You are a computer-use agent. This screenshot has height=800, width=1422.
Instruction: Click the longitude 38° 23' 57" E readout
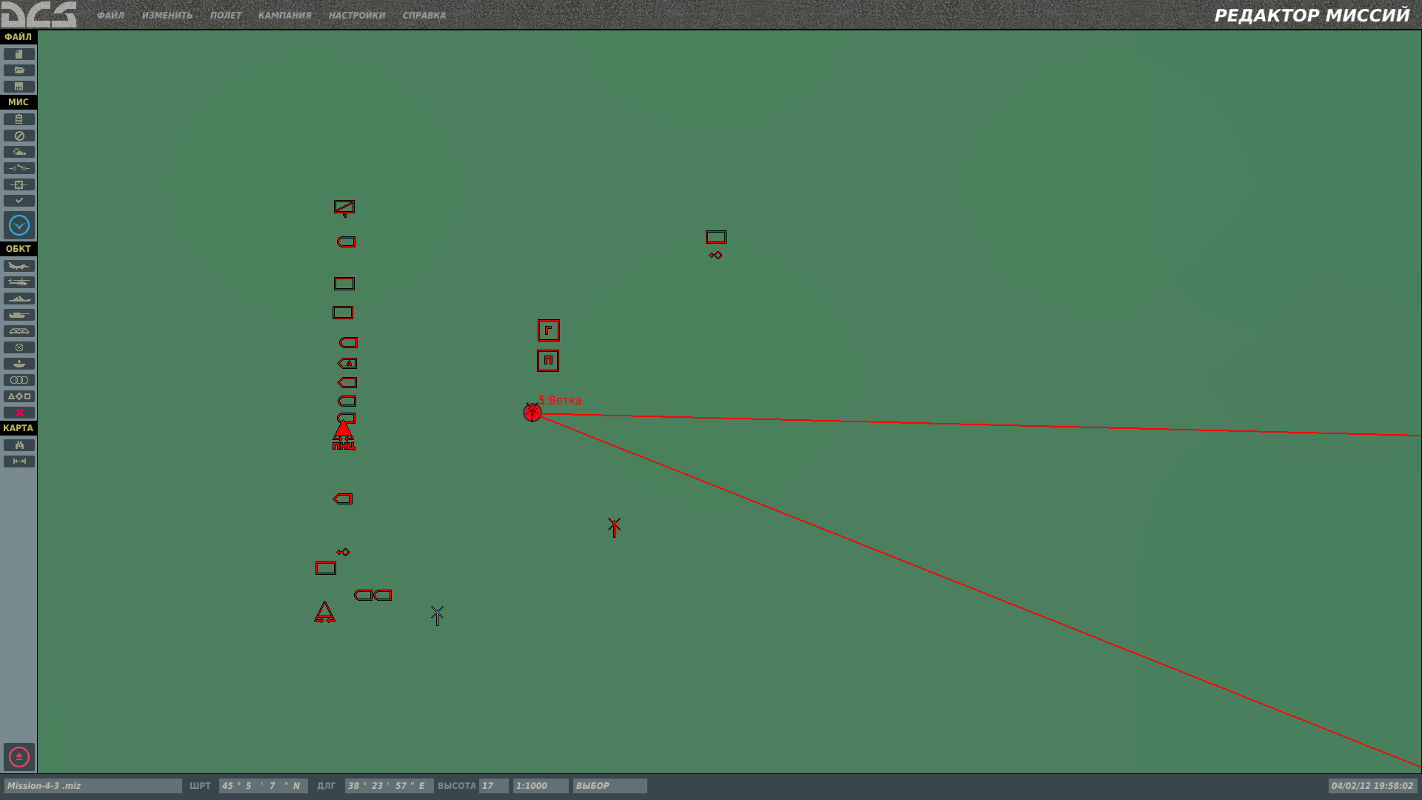[389, 786]
